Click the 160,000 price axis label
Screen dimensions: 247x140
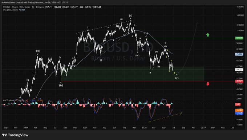click(240, 7)
